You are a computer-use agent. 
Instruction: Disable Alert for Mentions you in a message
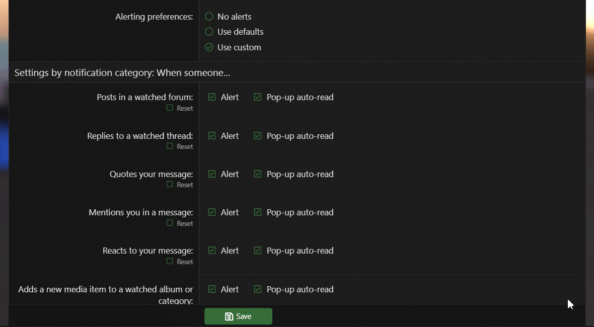click(x=212, y=212)
